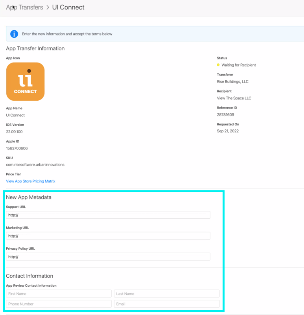Go back to App Transfers breadcrumb
The image size is (304, 315).
pyautogui.click(x=24, y=7)
